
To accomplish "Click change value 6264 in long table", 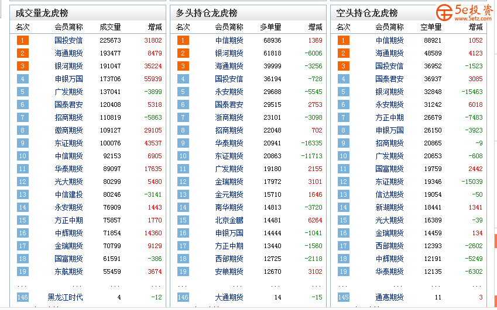I will pyautogui.click(x=315, y=220).
